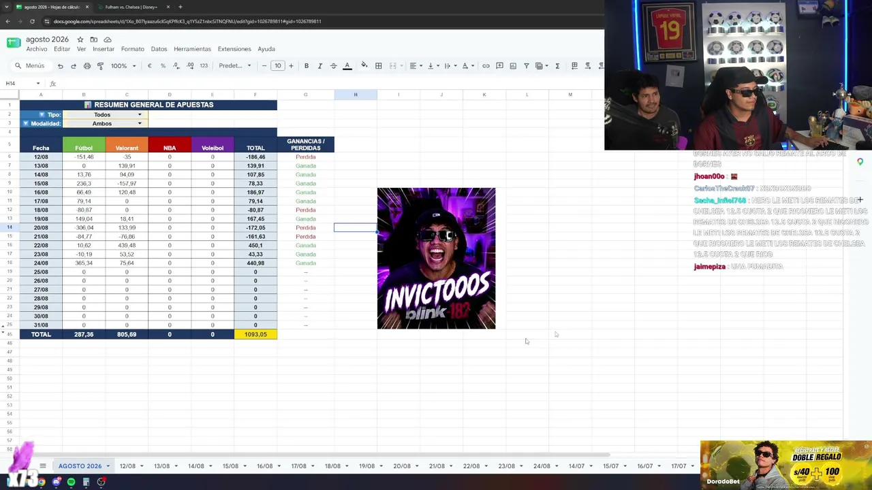The image size is (872, 490).
Task: Click the Google Sheets home logo
Action: coord(14,43)
